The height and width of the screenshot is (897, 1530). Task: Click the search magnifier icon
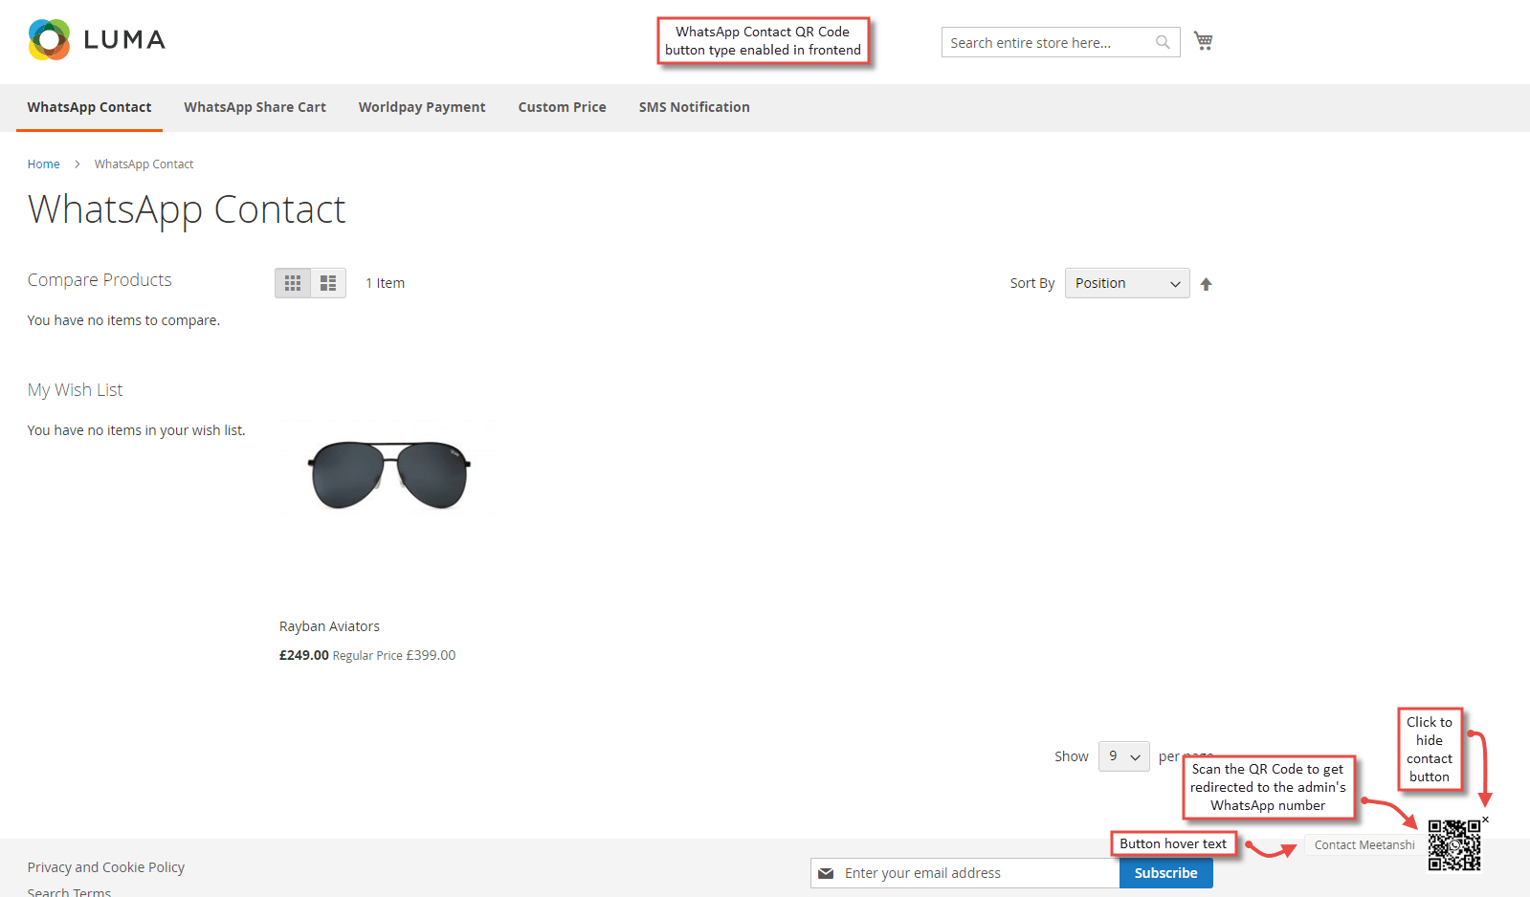(1163, 42)
